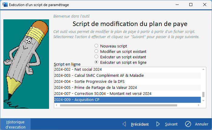The width and height of the screenshot is (212, 130).
Task: Click the Précédent arrow icon
Action: [x=124, y=124]
